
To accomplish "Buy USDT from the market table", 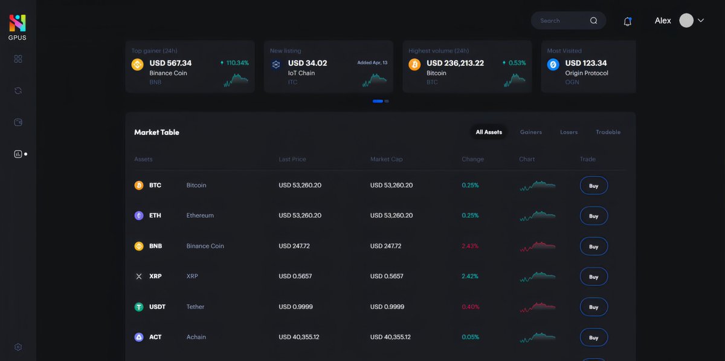I will pos(594,307).
